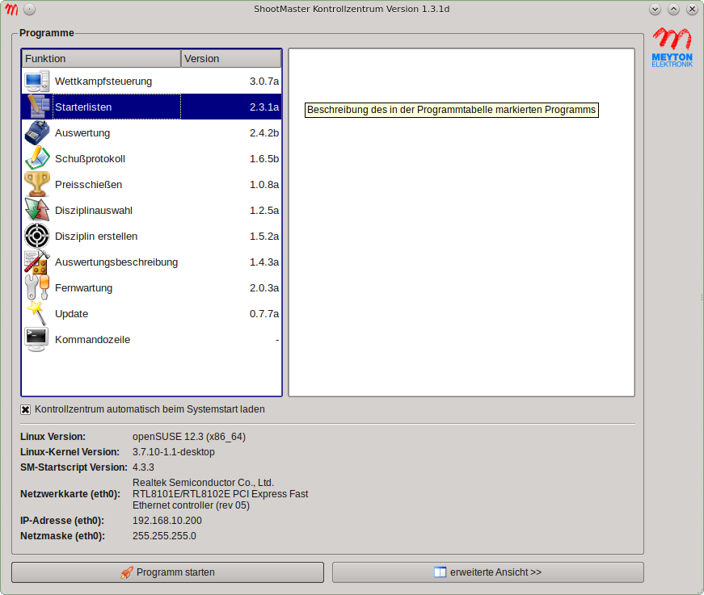Toggle Kontrollzentrum autostart checkbox
704x595 pixels.
(26, 410)
